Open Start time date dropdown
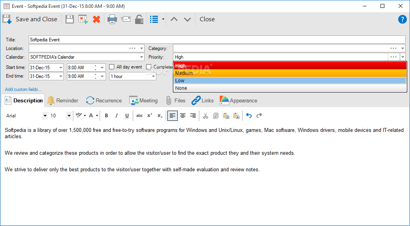The image size is (410, 226). tap(61, 68)
